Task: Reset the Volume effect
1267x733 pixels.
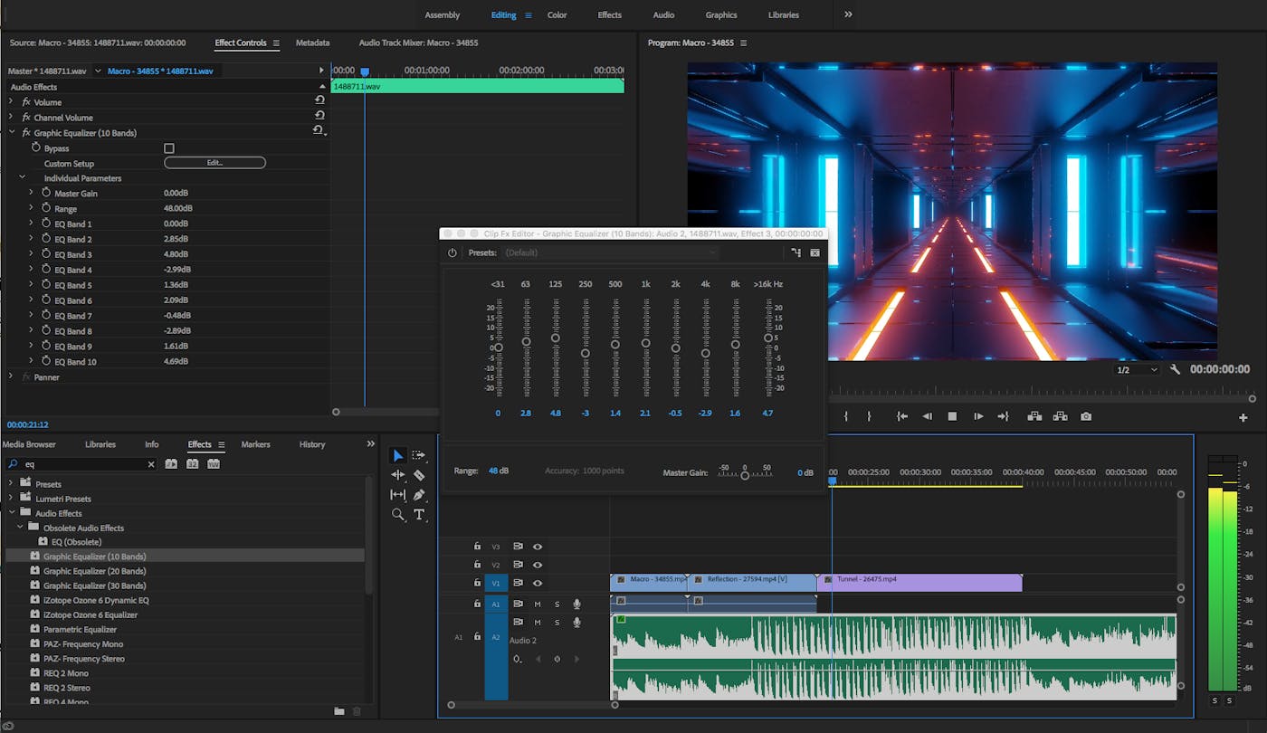Action: (319, 101)
